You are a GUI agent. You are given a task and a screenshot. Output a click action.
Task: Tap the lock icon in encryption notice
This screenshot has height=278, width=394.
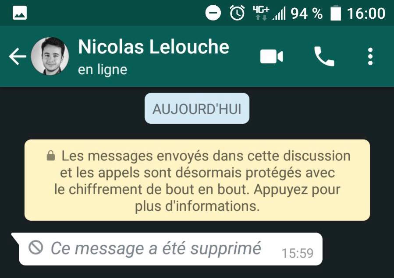point(51,156)
